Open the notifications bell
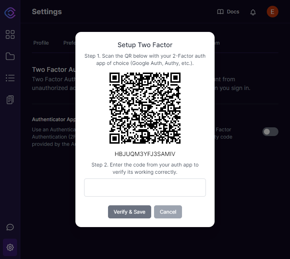Screen dimensions: 290x259 (x=253, y=12)
